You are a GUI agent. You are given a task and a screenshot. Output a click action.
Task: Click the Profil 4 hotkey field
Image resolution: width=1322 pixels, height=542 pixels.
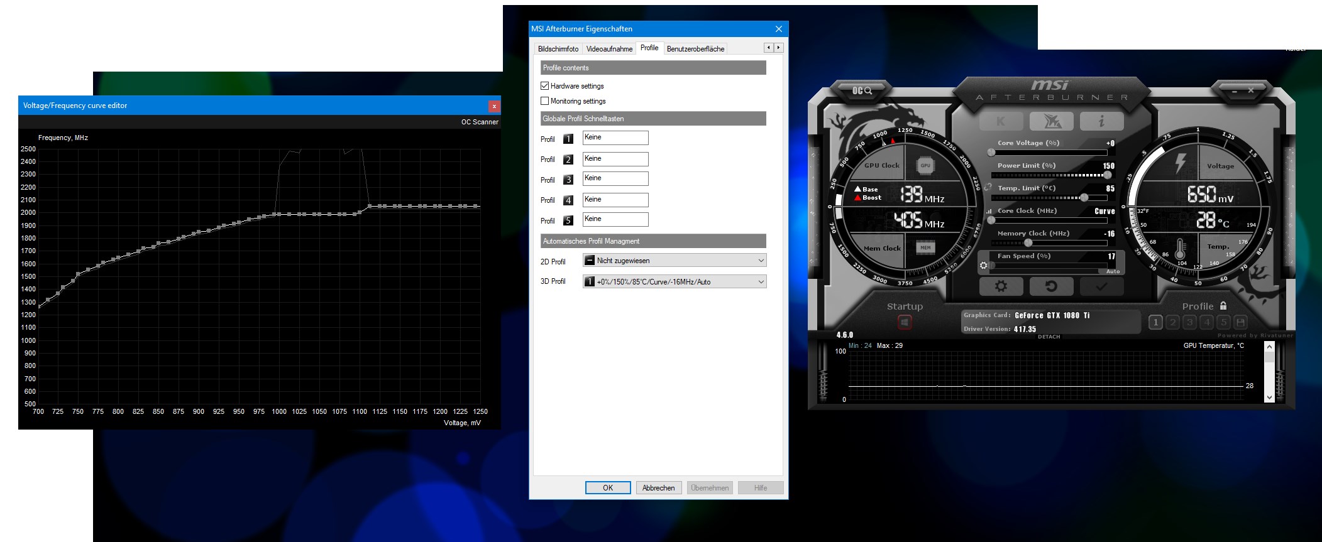615,200
